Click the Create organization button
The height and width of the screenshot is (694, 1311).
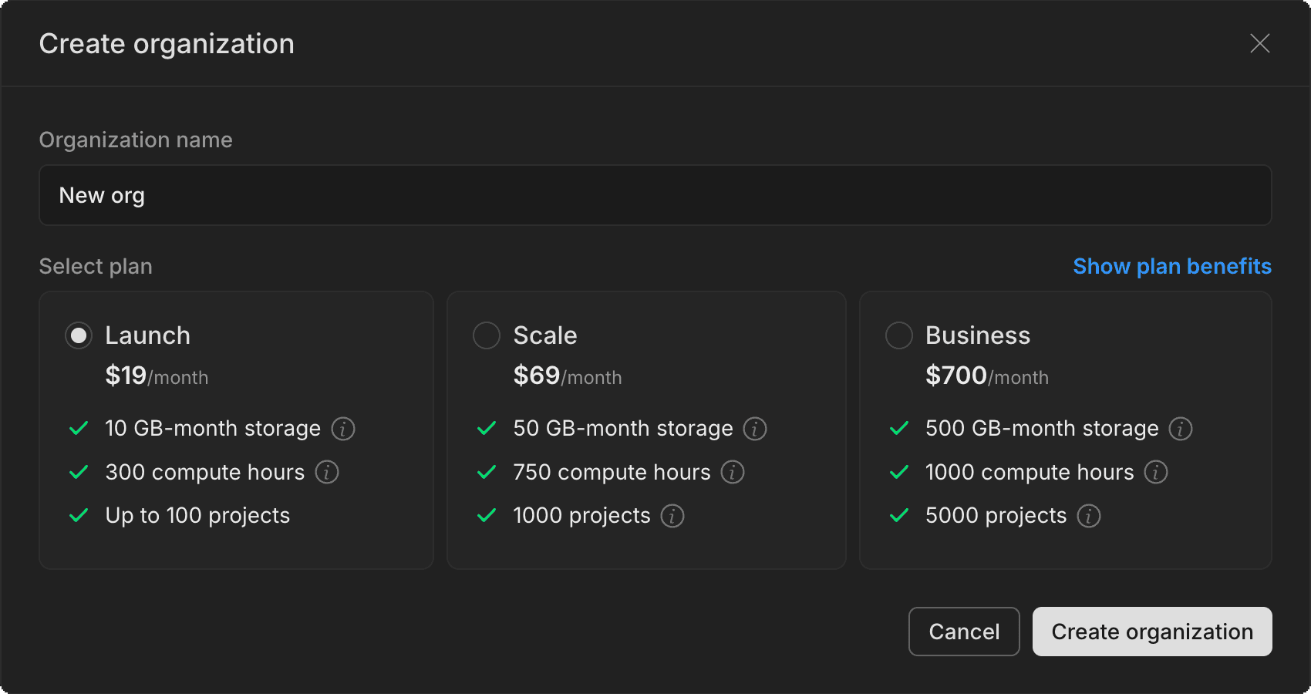(1151, 631)
